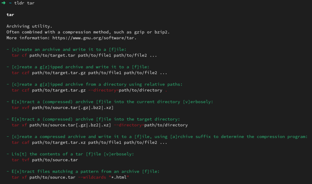Image resolution: width=312 pixels, height=184 pixels.
Task: Click the 'tar czf' command with file1 file2
Action: pos(21,73)
